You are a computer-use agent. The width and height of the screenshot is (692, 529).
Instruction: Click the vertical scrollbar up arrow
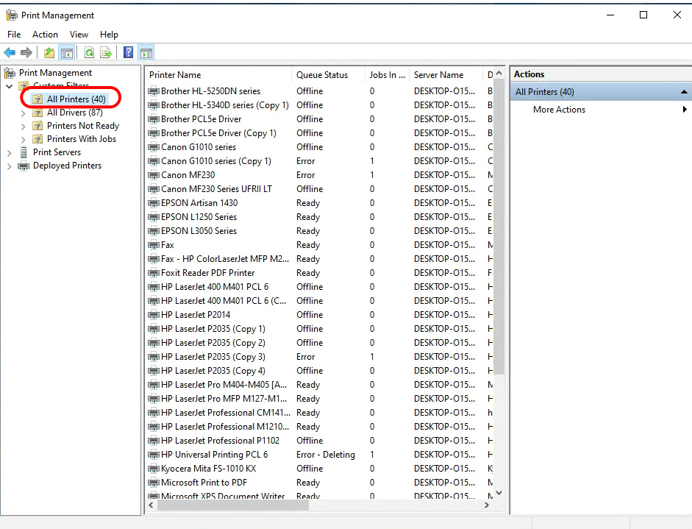click(499, 73)
